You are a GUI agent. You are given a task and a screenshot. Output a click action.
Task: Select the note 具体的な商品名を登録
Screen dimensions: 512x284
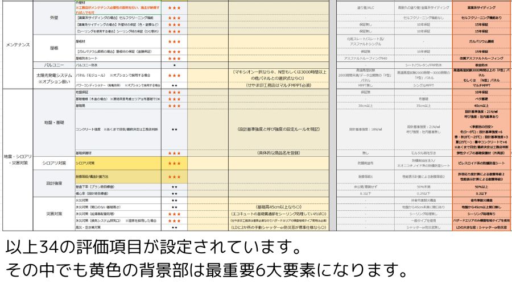coord(279,153)
